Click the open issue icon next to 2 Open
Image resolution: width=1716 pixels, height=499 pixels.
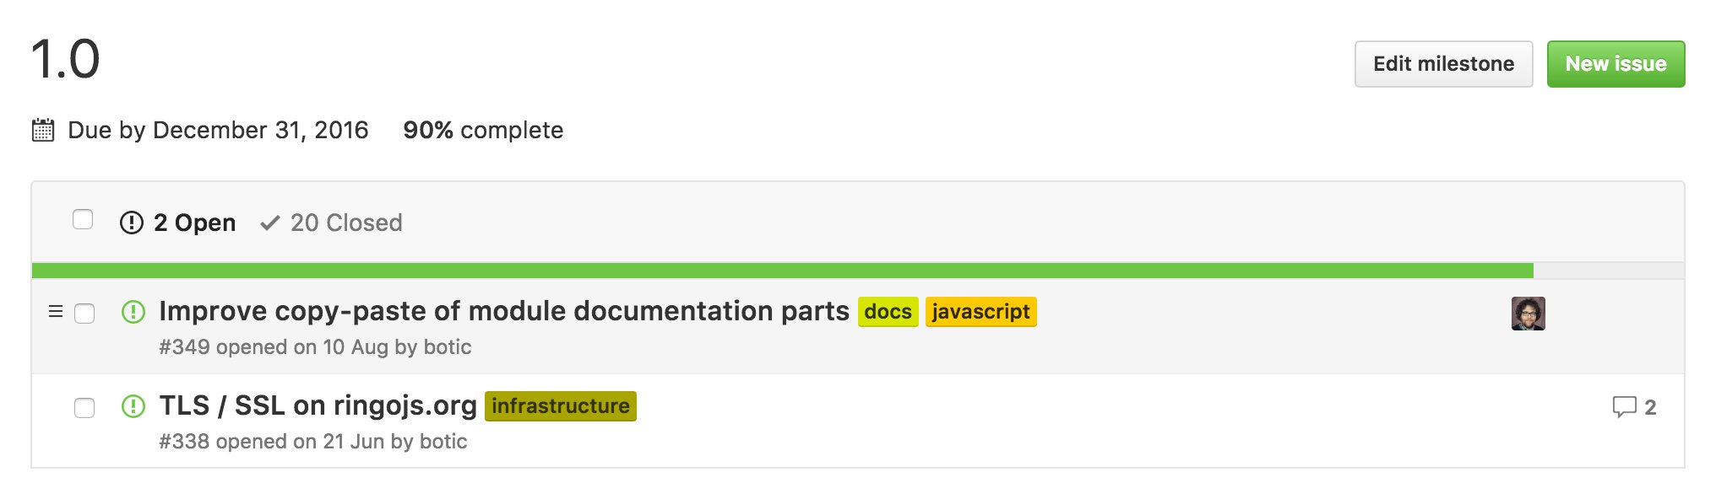click(x=132, y=223)
